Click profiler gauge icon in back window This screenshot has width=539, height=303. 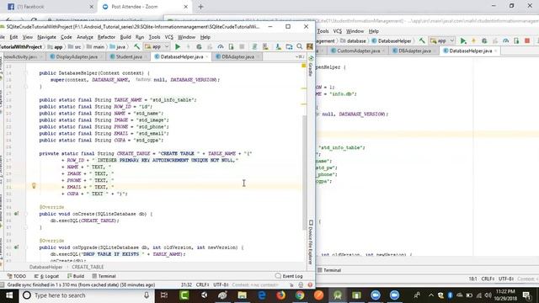coord(505,41)
